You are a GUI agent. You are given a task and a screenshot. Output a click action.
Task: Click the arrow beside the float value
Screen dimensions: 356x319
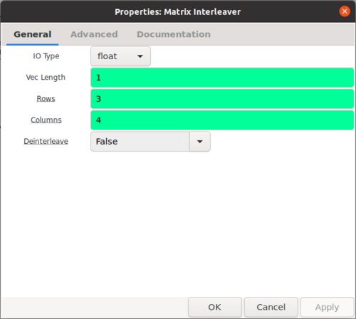(140, 56)
